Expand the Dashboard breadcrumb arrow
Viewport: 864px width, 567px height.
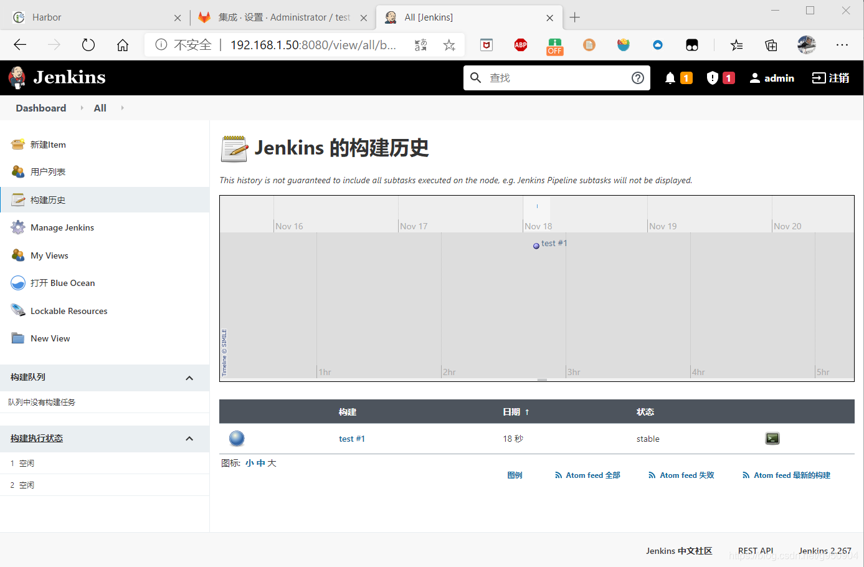[82, 108]
